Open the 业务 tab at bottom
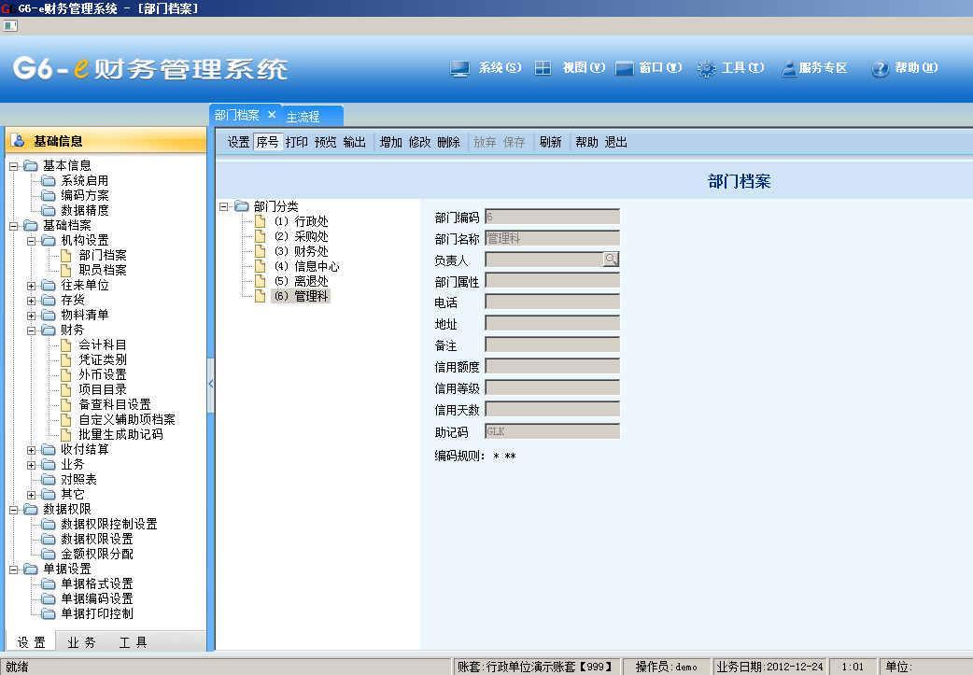The width and height of the screenshot is (973, 675). 82,642
